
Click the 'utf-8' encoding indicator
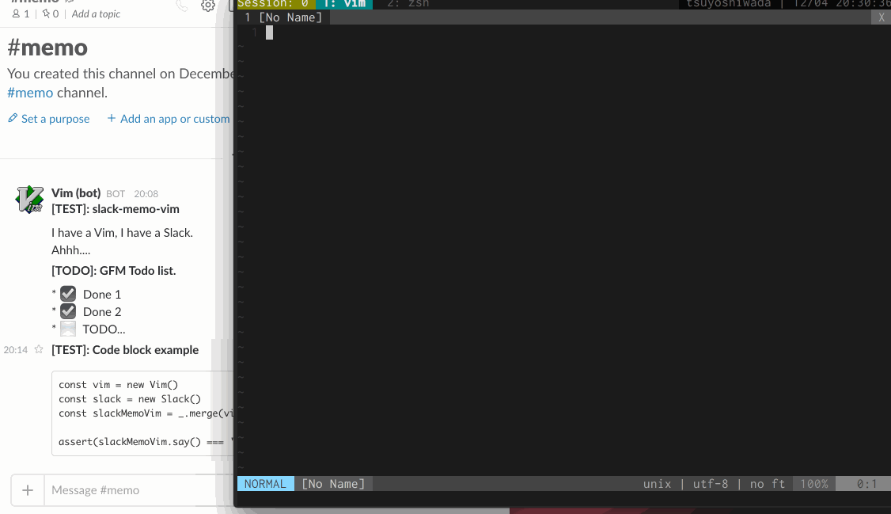(711, 484)
